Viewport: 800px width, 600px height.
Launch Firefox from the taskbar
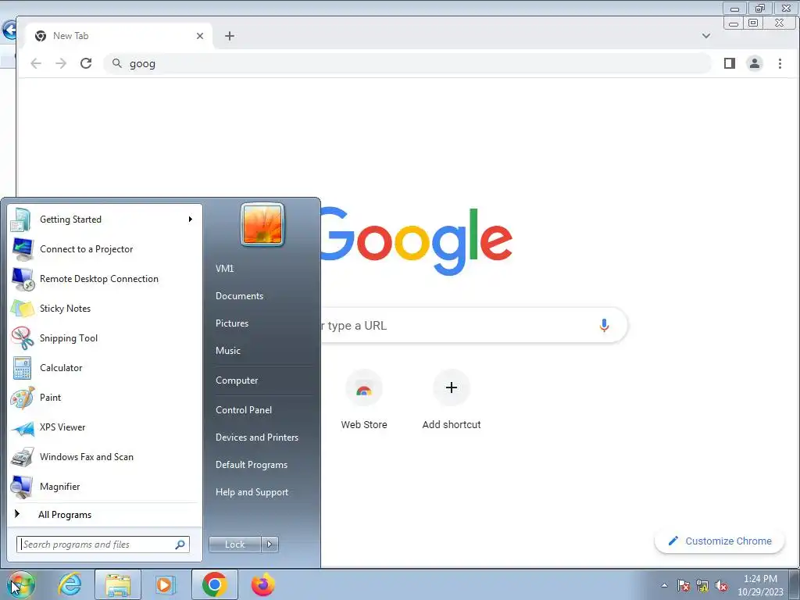262,584
